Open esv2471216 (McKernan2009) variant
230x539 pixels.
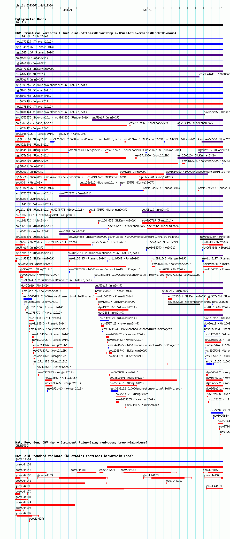point(35,69)
